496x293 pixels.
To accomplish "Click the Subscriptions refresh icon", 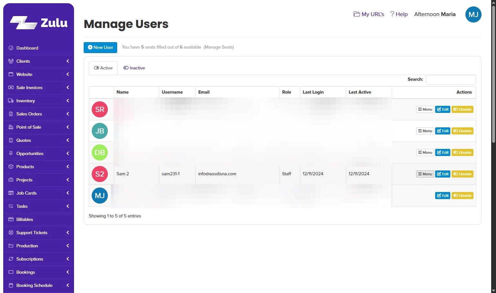I will (11, 259).
